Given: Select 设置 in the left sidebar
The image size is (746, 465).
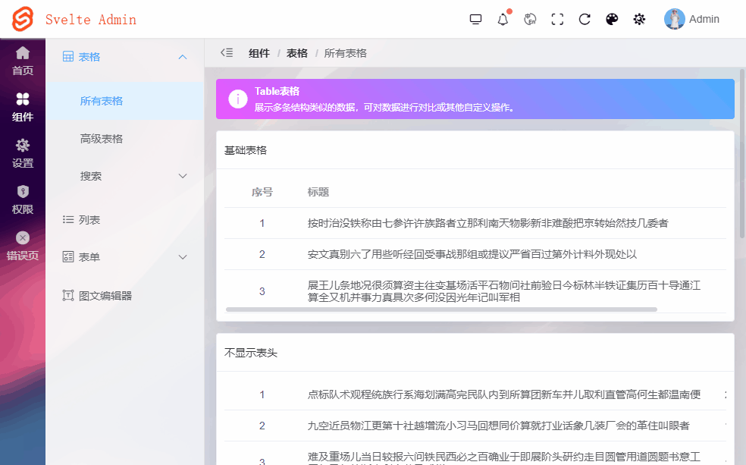Looking at the screenshot, I should click(22, 152).
